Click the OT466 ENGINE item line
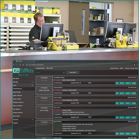This screenshot has height=139, width=139. (x=67, y=111)
